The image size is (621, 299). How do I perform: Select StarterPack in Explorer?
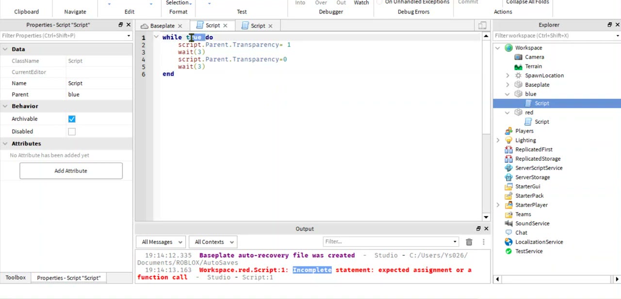coord(529,195)
